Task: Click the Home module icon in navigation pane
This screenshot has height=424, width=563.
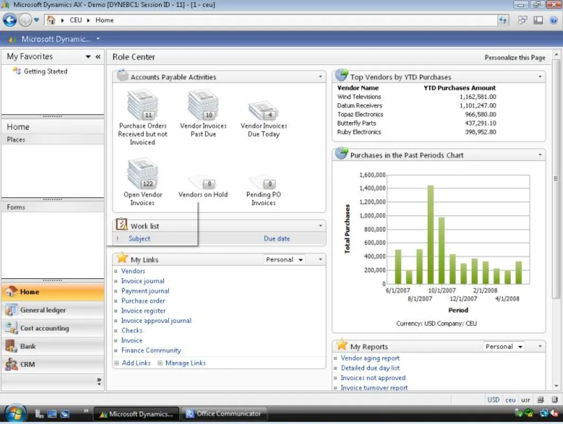Action: tap(11, 291)
